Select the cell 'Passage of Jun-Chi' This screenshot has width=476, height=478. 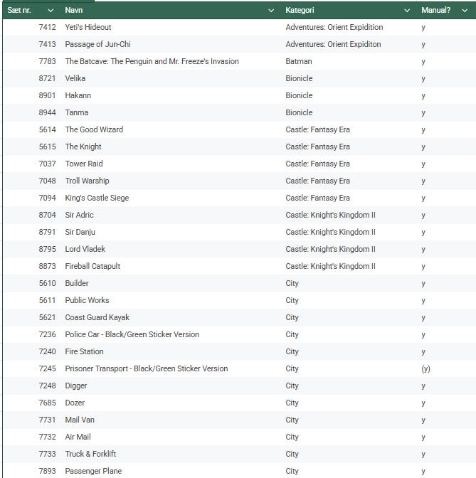[171, 44]
